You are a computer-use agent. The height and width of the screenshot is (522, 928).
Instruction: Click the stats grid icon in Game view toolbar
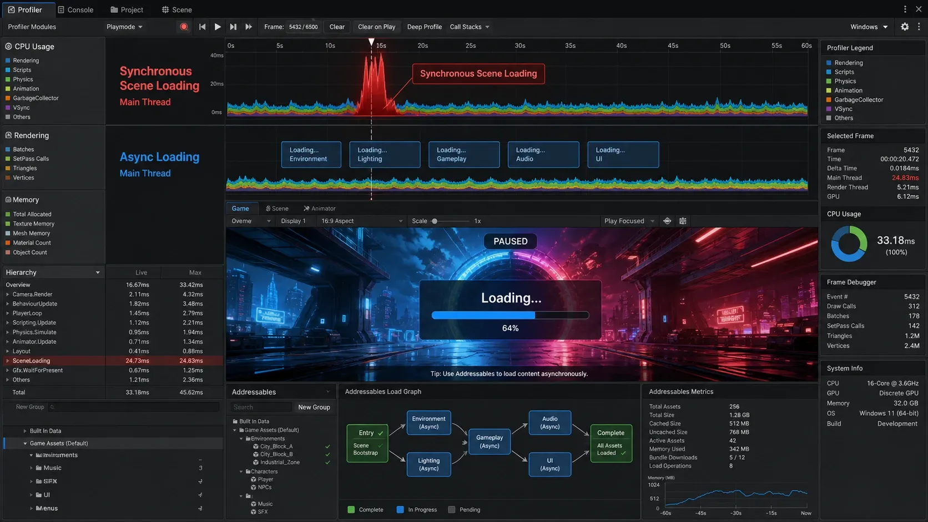point(683,221)
